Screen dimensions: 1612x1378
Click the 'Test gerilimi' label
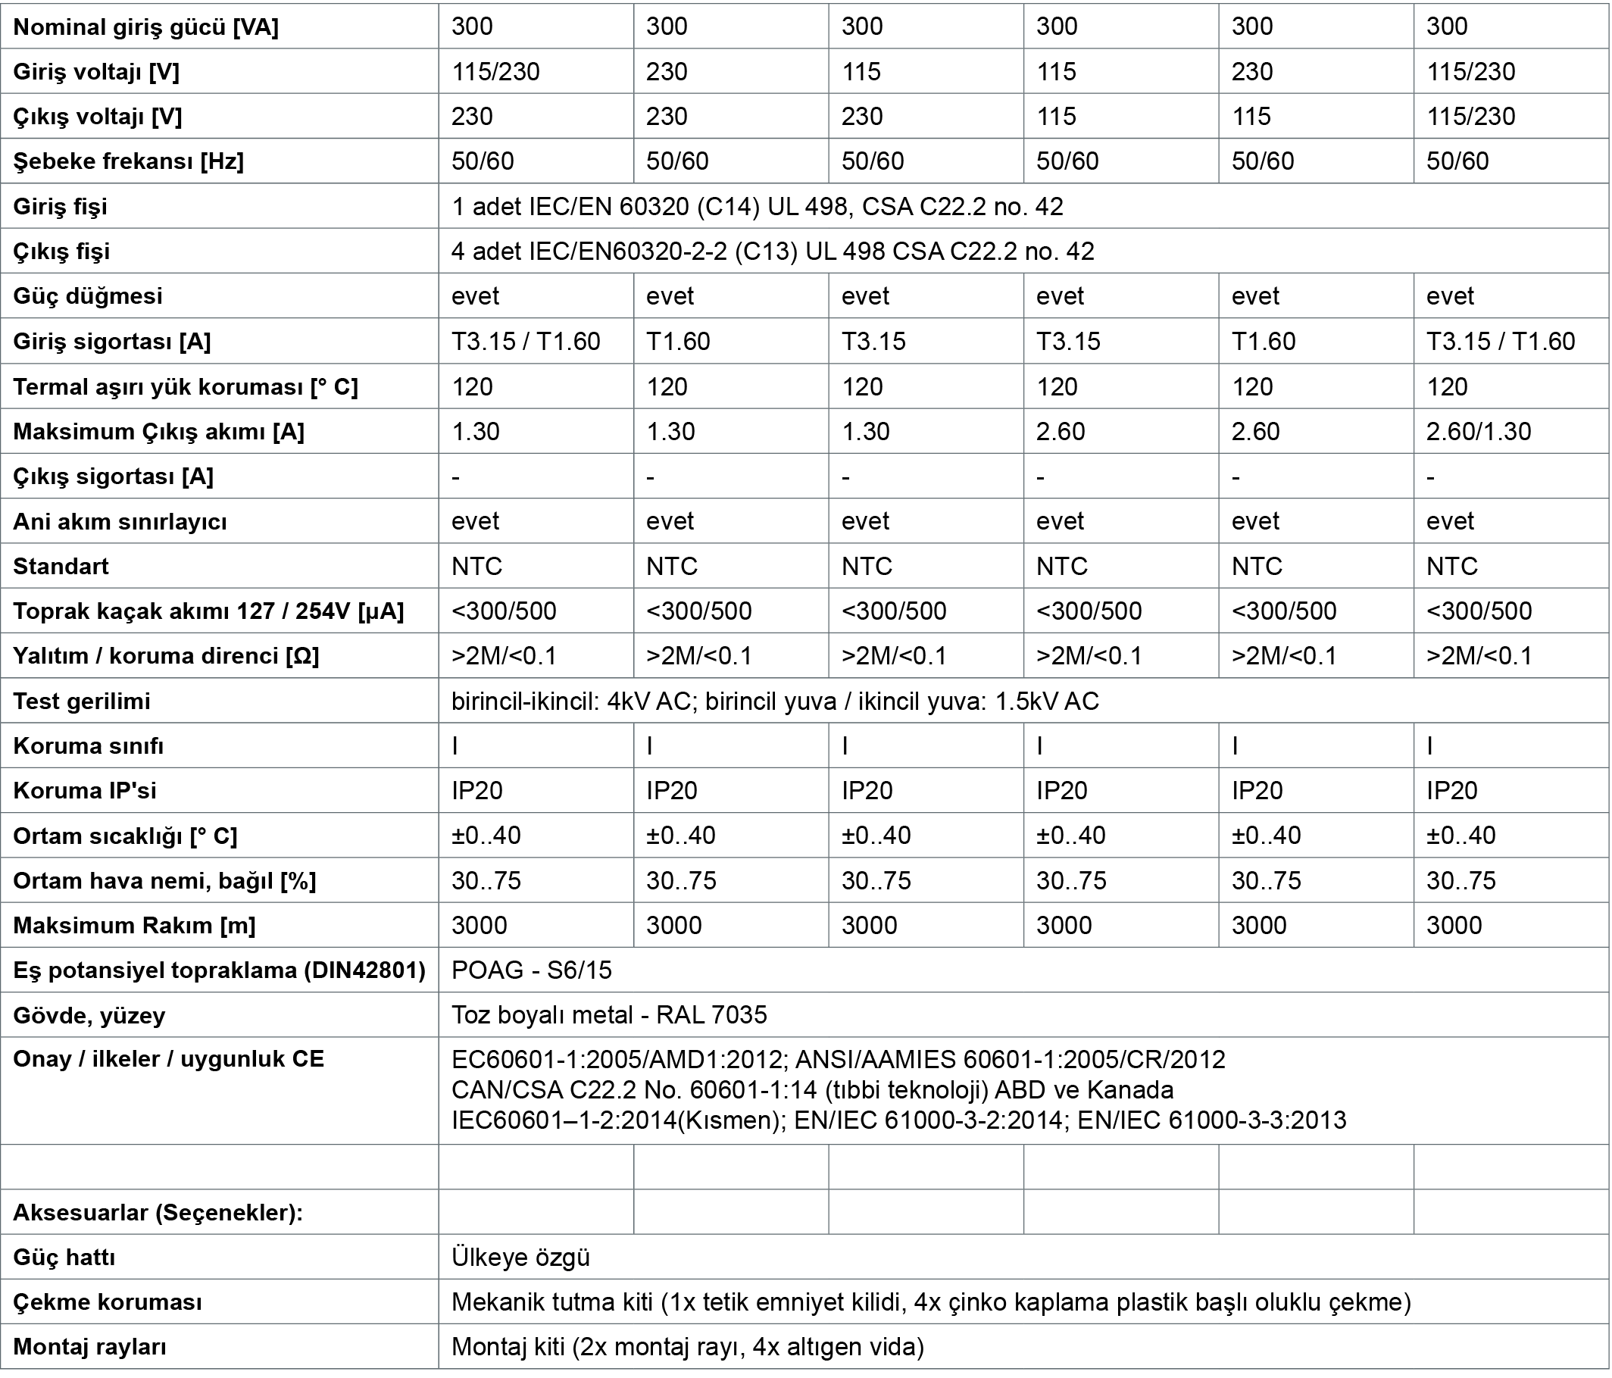(82, 701)
